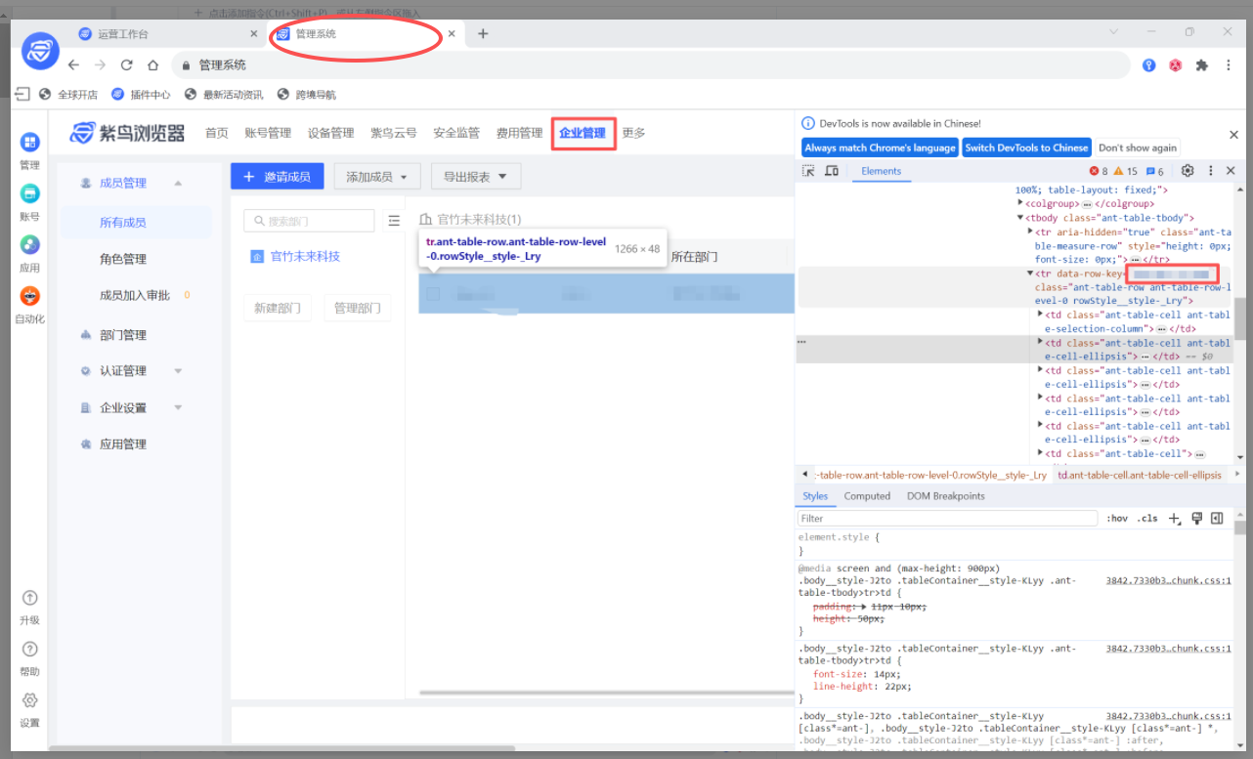Go to home page icon
1253x759 pixels.
point(152,64)
